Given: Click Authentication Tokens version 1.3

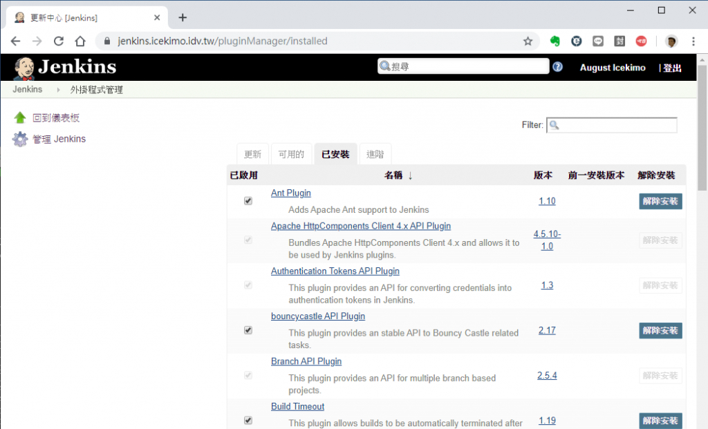Looking at the screenshot, I should (547, 285).
